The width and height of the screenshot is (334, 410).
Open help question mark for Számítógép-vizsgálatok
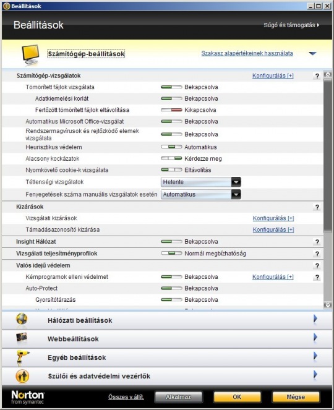(x=317, y=76)
